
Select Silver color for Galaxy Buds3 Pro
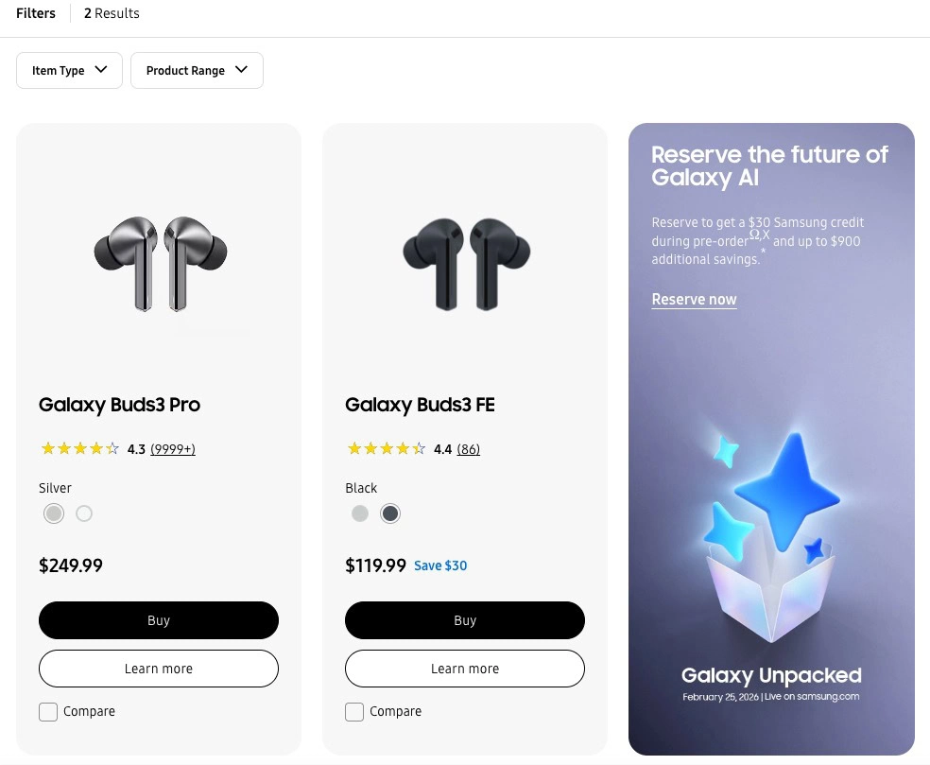click(x=54, y=513)
